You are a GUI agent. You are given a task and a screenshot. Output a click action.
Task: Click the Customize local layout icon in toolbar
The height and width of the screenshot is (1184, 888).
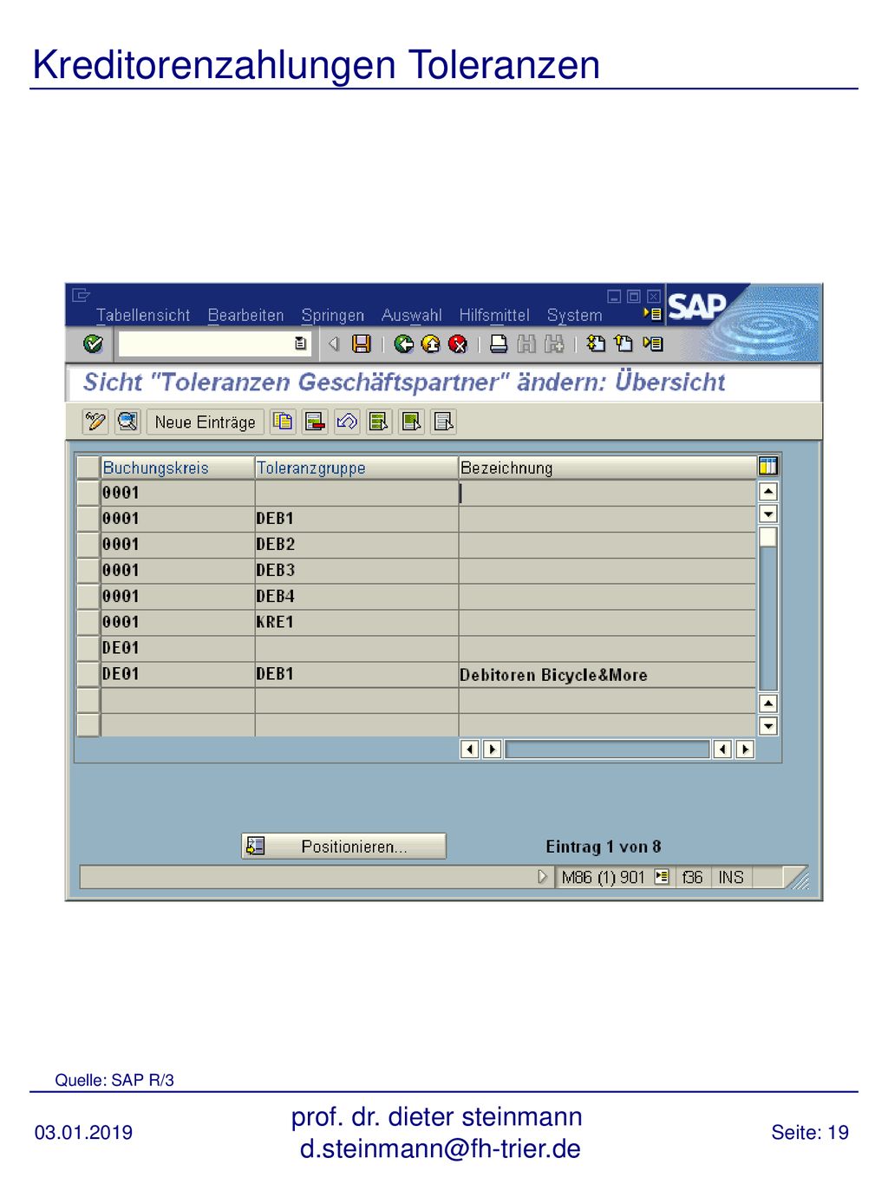653,344
